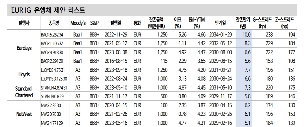The width and height of the screenshot is (307, 127).
Task: Click the G-spread value '153'
Action: (x=269, y=61)
